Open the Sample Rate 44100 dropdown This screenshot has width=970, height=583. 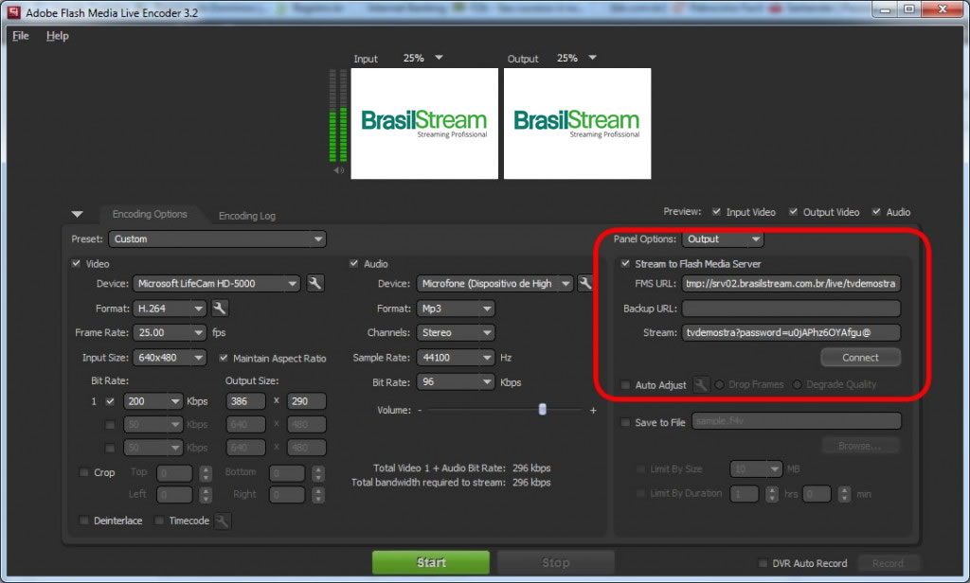tap(456, 358)
